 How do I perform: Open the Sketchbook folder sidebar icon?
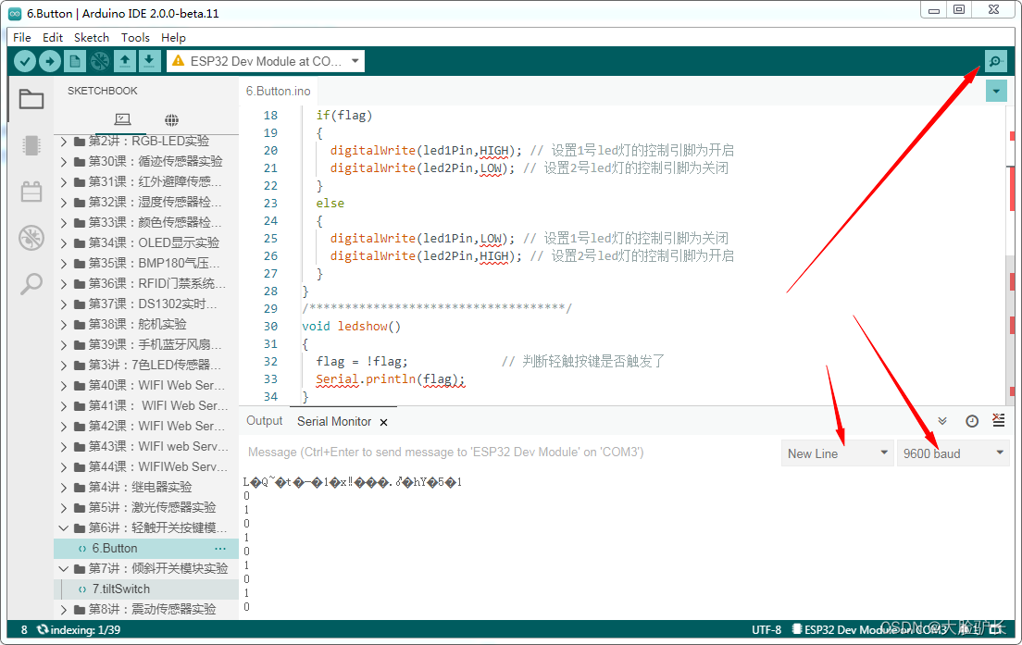pos(31,100)
